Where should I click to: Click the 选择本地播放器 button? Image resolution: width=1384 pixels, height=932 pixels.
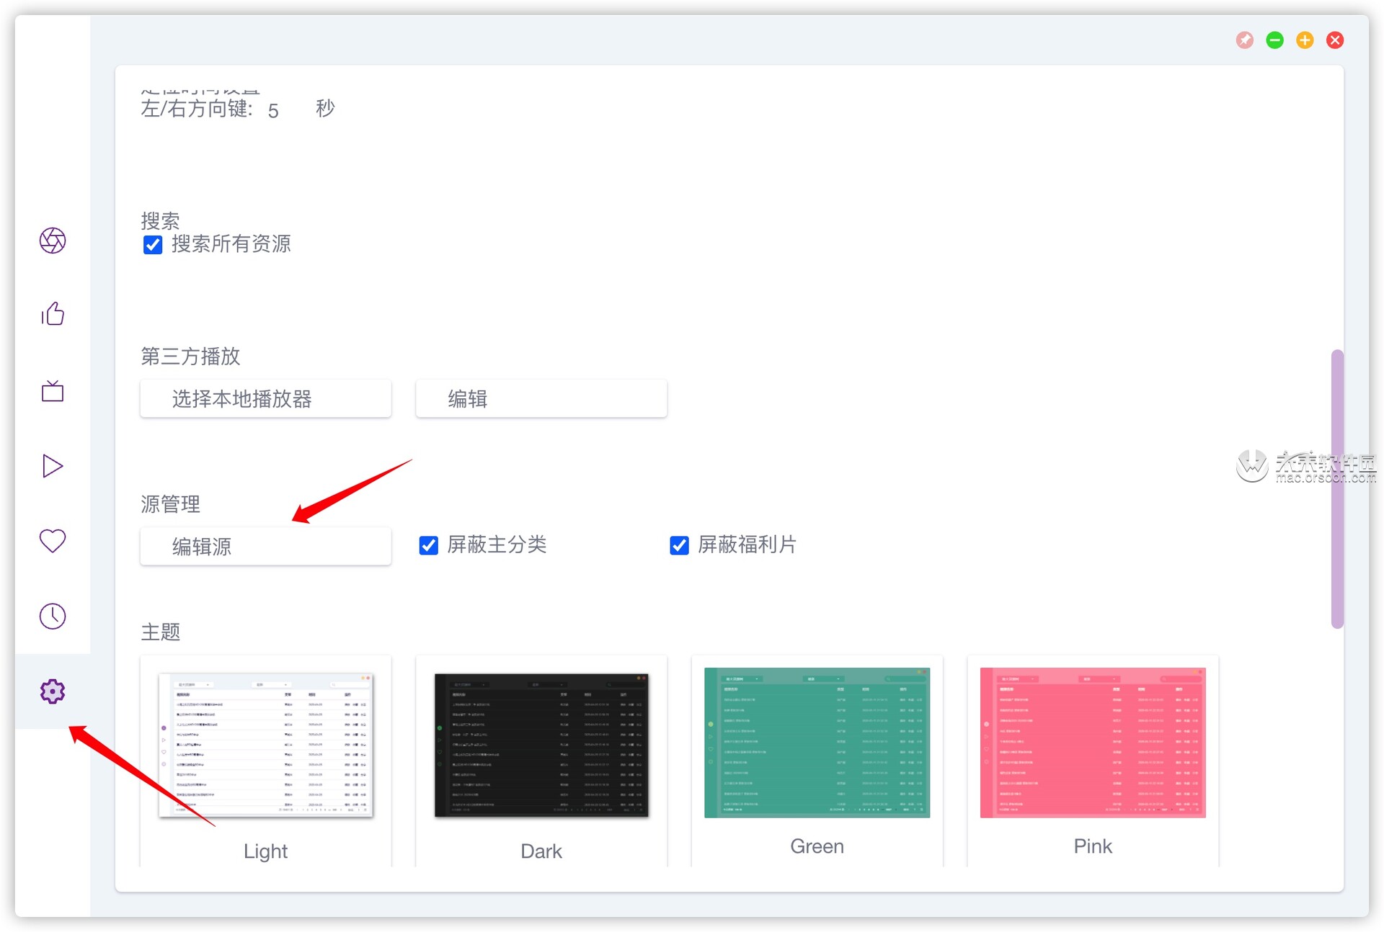pyautogui.click(x=265, y=399)
